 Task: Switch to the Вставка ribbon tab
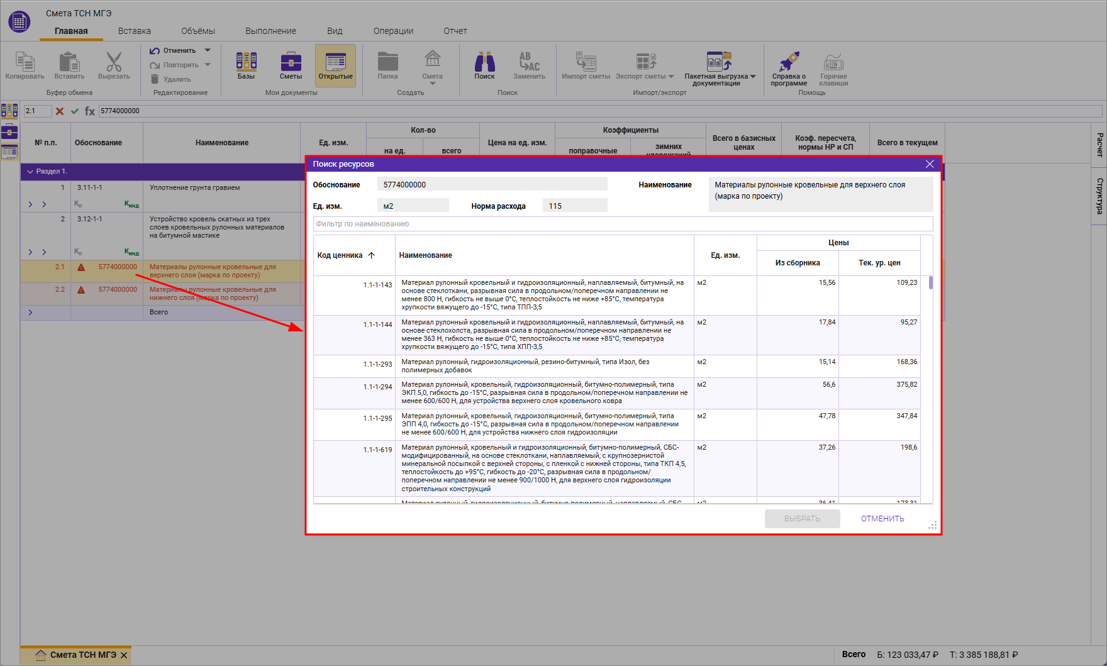(134, 31)
